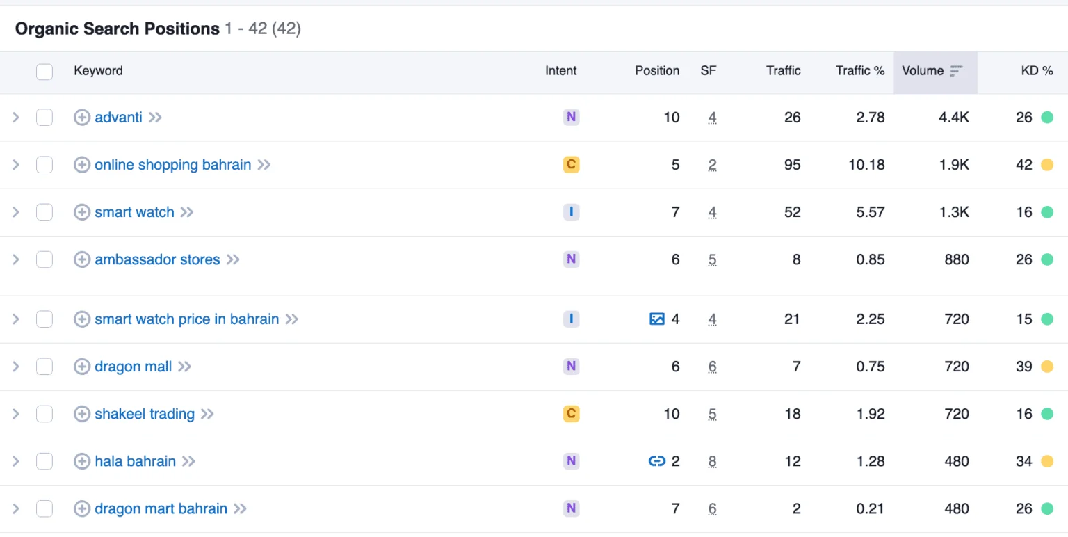The image size is (1068, 537).
Task: Click double-arrow icon next to online shopping bahrain
Action: 264,165
